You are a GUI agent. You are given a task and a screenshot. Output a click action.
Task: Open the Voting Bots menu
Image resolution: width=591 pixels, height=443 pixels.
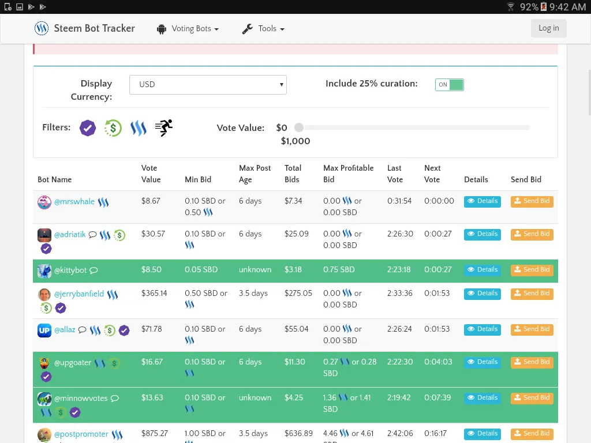[x=188, y=29]
